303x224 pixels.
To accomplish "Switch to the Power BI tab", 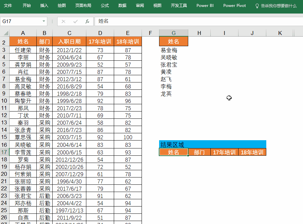I will tap(205, 6).
